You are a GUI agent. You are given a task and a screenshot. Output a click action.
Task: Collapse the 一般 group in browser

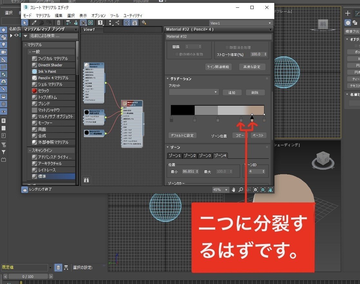[x=30, y=52]
